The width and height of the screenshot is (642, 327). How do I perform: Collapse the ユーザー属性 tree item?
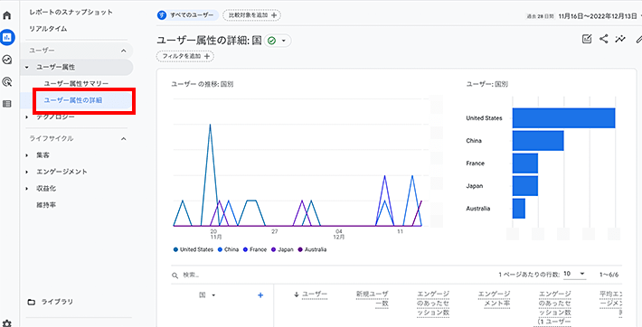[x=27, y=67]
